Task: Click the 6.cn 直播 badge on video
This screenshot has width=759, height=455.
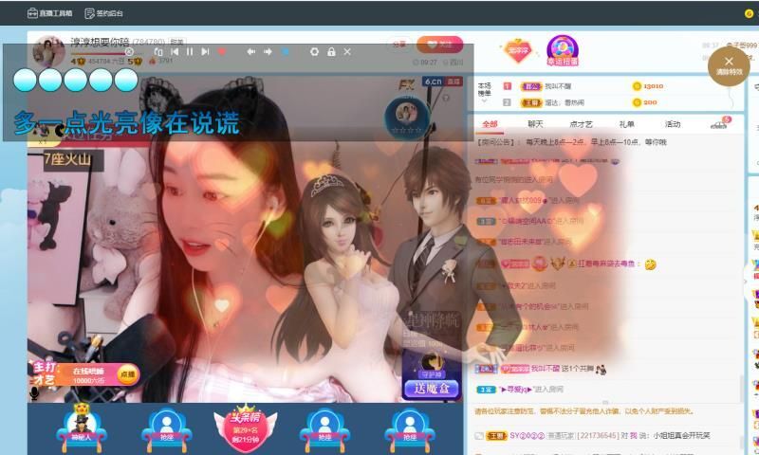Action: [x=442, y=82]
